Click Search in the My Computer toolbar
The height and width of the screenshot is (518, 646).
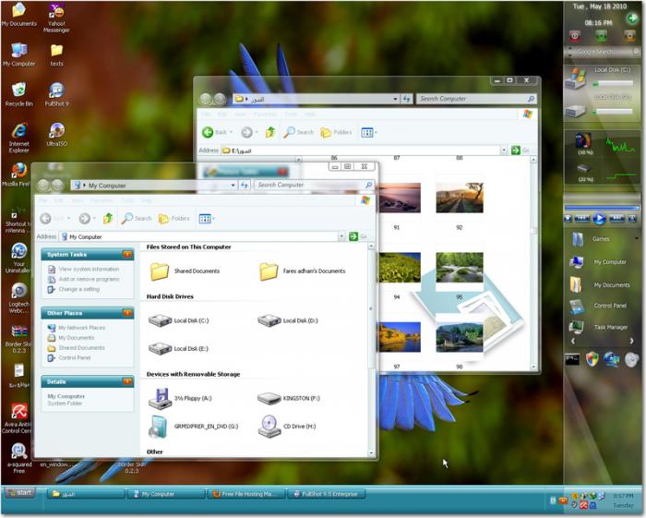(137, 218)
